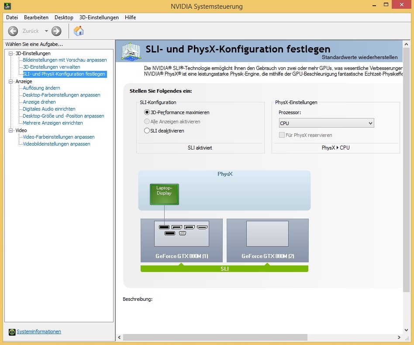Screen dimensions: 414x345
Task: Click the PhysX CPU status text
Action: tap(335, 148)
